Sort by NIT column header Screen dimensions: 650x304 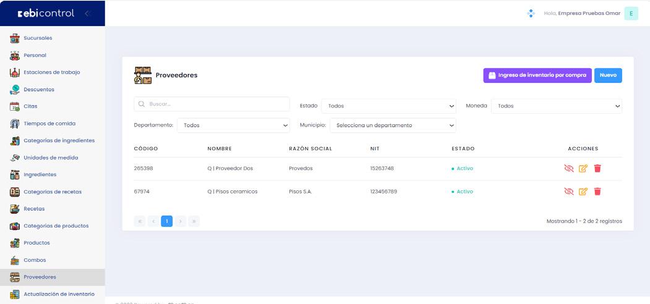[x=375, y=149]
